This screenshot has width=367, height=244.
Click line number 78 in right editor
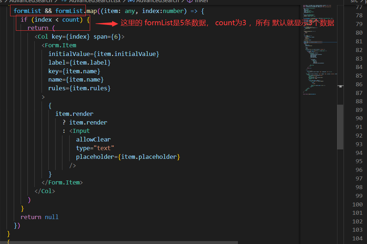359,16
